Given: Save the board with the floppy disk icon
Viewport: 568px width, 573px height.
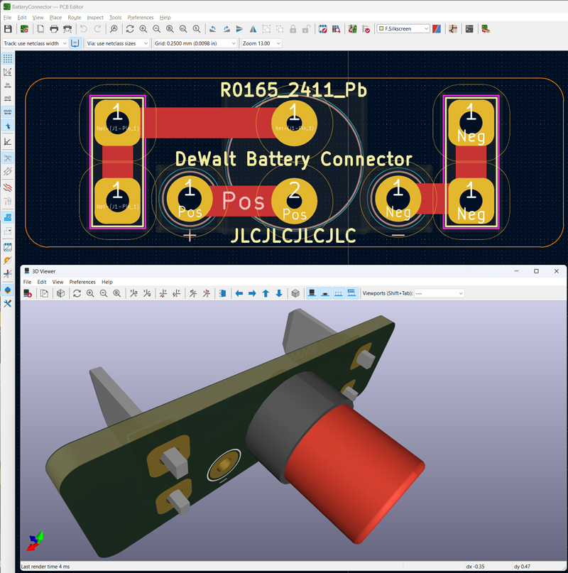Looking at the screenshot, I should [x=8, y=29].
